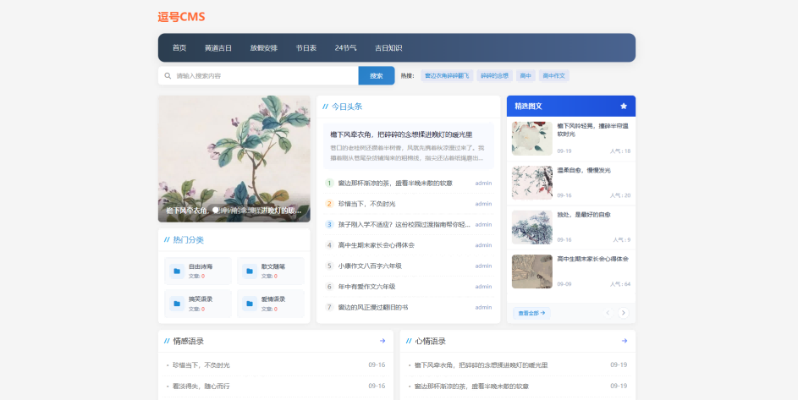Click the first hot search tag

point(447,76)
